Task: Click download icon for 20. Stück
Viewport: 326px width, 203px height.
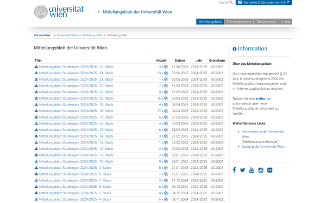Action: pyautogui.click(x=36, y=98)
